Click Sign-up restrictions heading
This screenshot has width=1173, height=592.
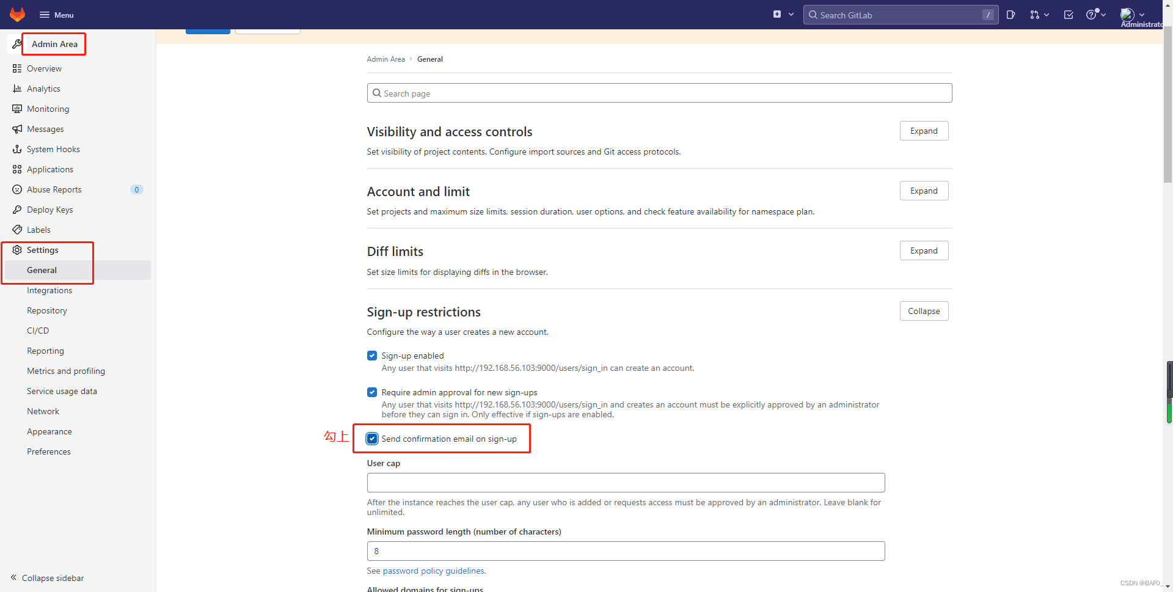click(423, 312)
